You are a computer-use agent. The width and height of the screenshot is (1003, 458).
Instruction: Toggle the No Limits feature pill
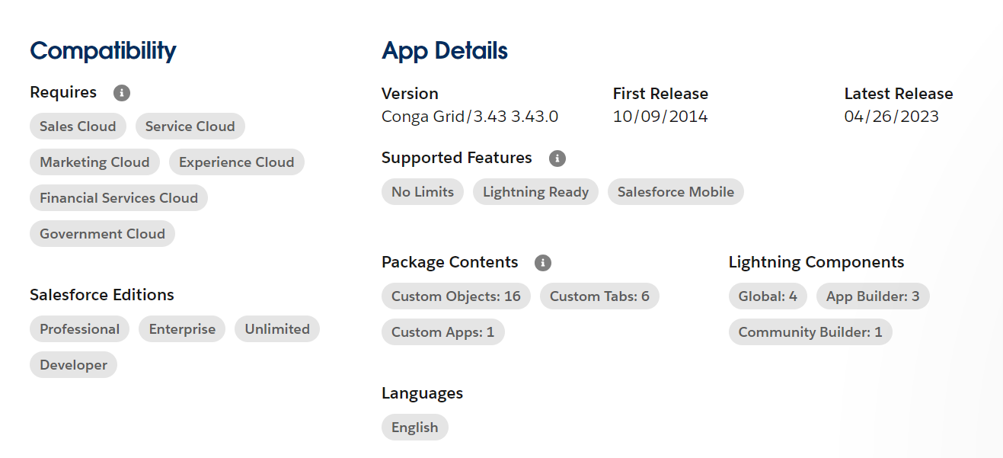[422, 191]
